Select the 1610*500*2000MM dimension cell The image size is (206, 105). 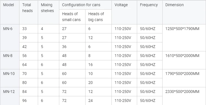tap(184, 60)
